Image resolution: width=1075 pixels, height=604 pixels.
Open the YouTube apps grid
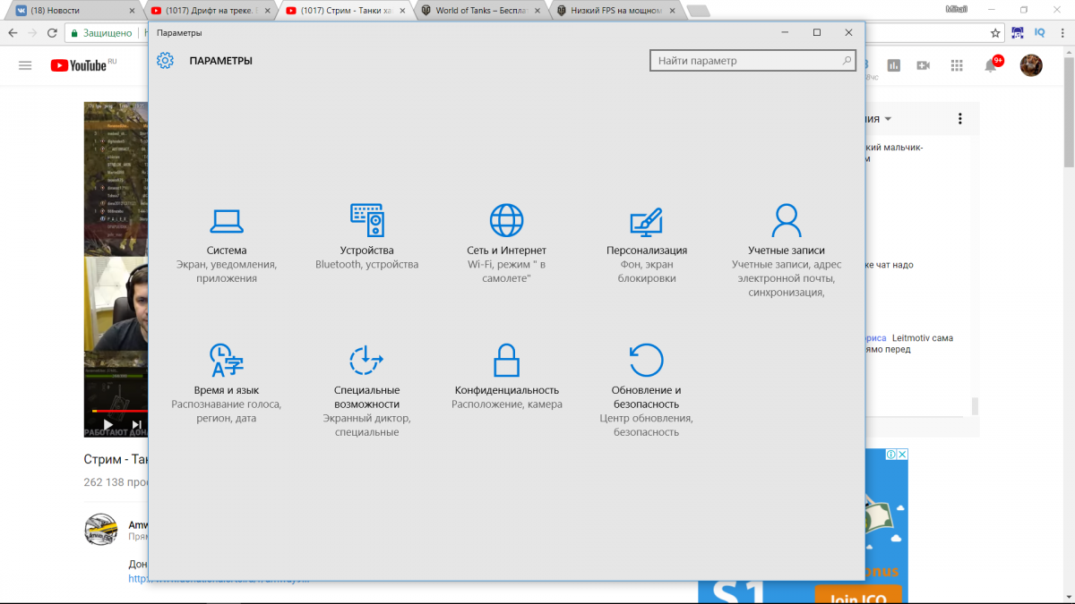tap(956, 65)
